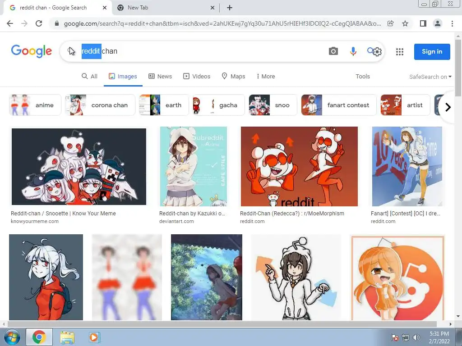Switch to the 'New Tab' browser tab

coord(166,8)
